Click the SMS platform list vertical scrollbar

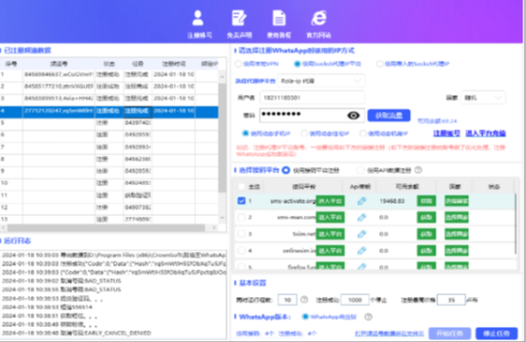coord(516,225)
